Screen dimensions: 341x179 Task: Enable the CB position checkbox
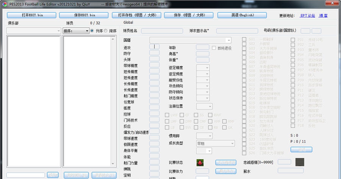pyautogui.click(x=196, y=127)
